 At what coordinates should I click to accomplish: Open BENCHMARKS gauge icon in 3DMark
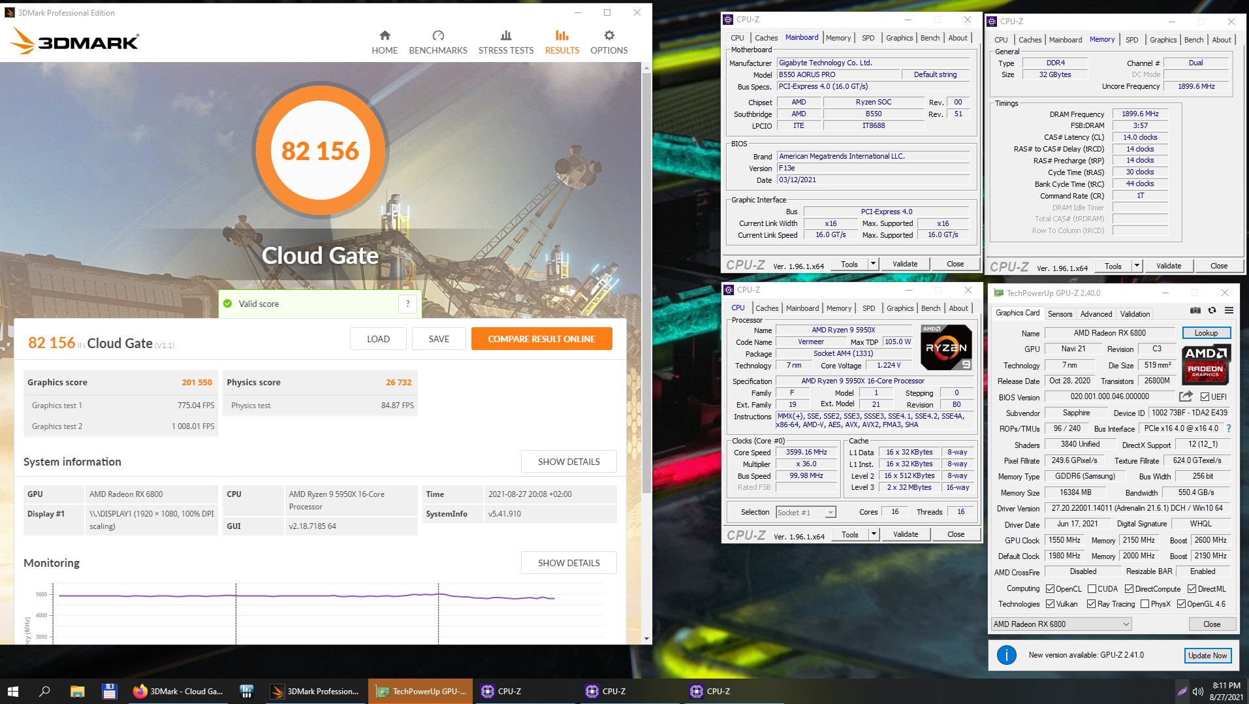(x=438, y=35)
